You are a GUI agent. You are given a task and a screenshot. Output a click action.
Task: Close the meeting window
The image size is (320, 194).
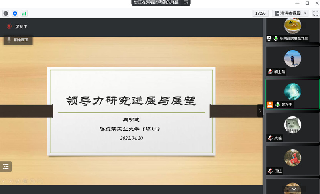[x=317, y=3]
